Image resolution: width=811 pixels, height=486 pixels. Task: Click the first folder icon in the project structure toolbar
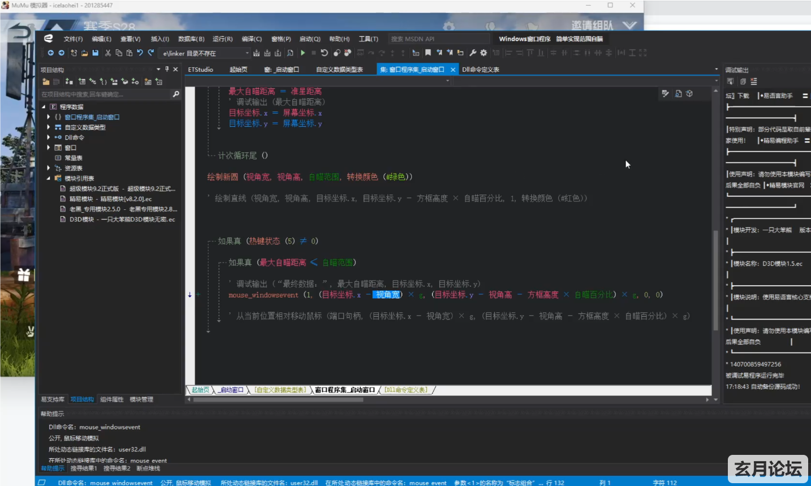point(46,81)
